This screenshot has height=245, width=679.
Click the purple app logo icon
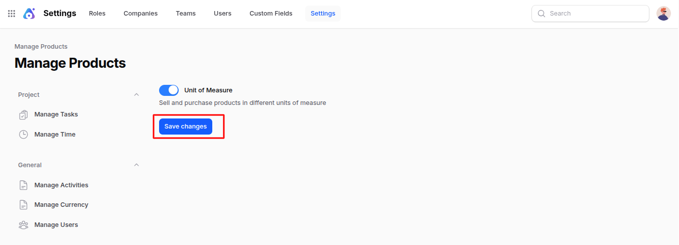coord(29,14)
